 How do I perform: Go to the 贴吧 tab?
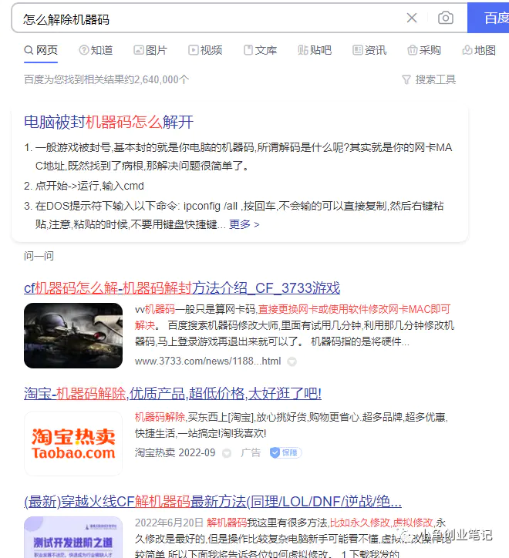pos(315,50)
